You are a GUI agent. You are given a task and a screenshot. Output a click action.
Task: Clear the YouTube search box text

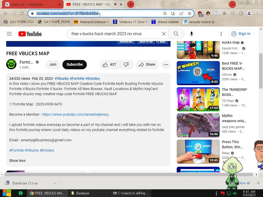click(164, 34)
